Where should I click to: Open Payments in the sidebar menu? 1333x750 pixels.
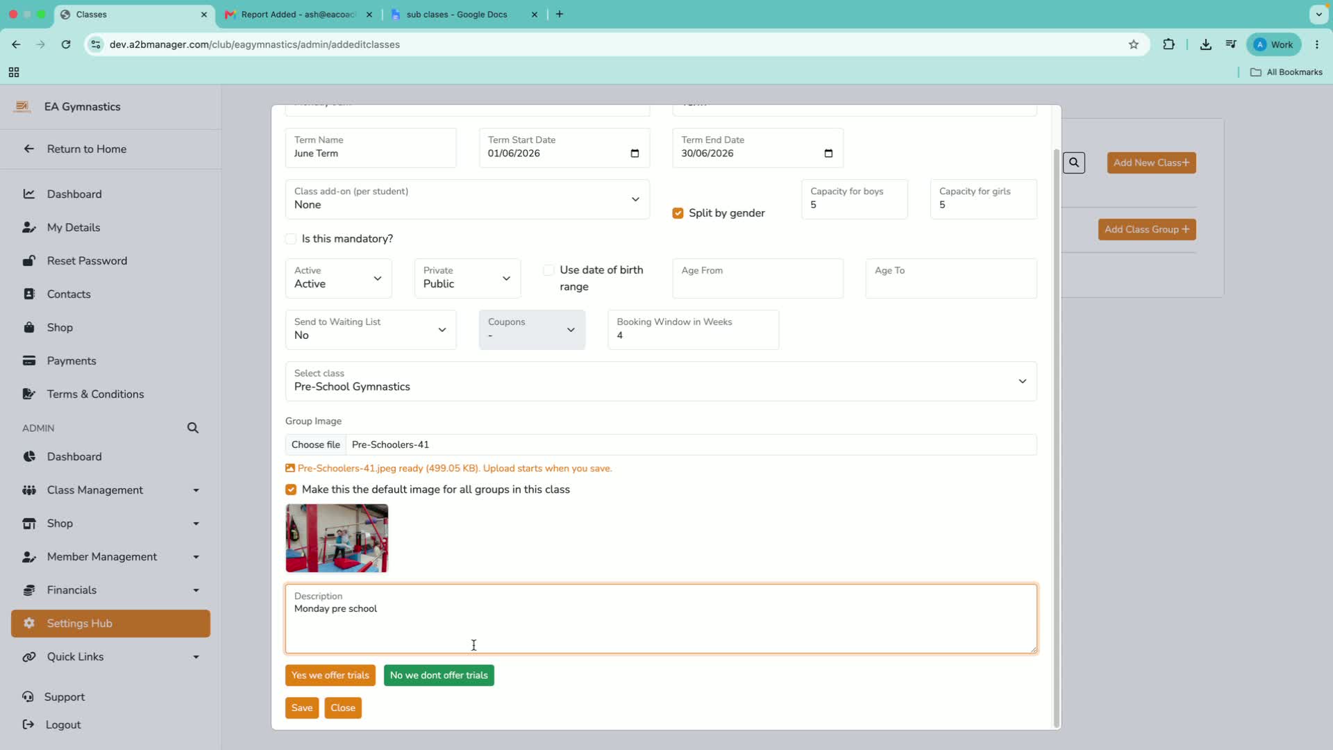72,361
